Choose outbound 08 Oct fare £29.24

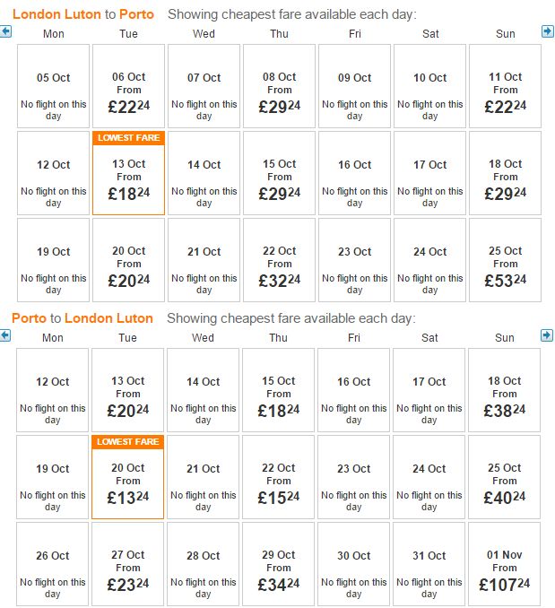[279, 86]
